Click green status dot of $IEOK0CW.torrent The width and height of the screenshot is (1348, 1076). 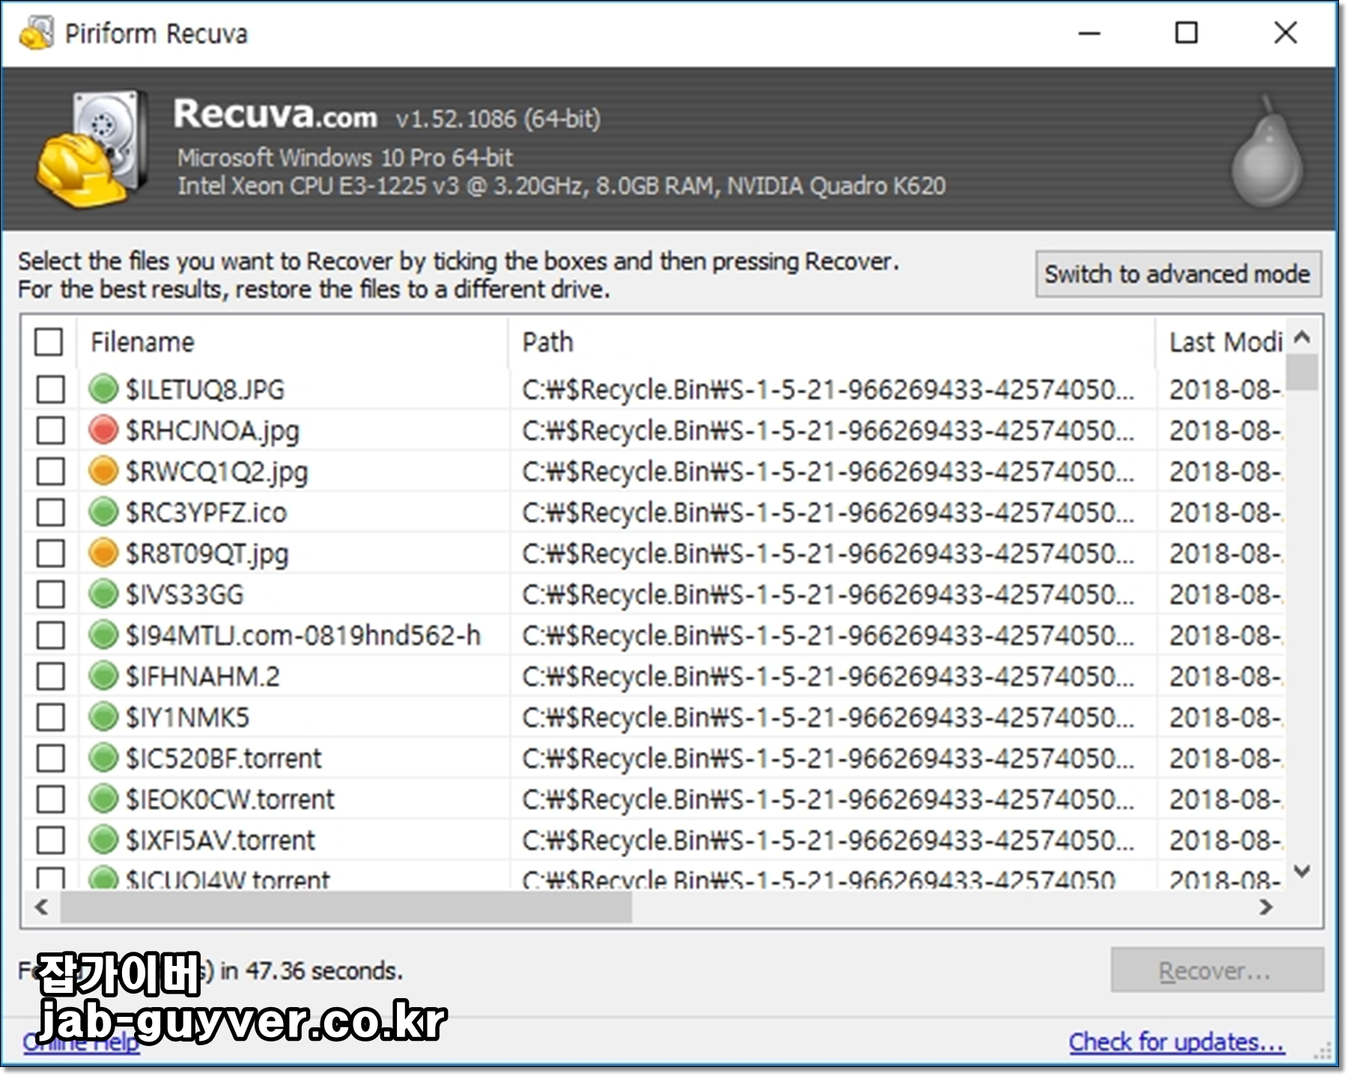pos(103,799)
